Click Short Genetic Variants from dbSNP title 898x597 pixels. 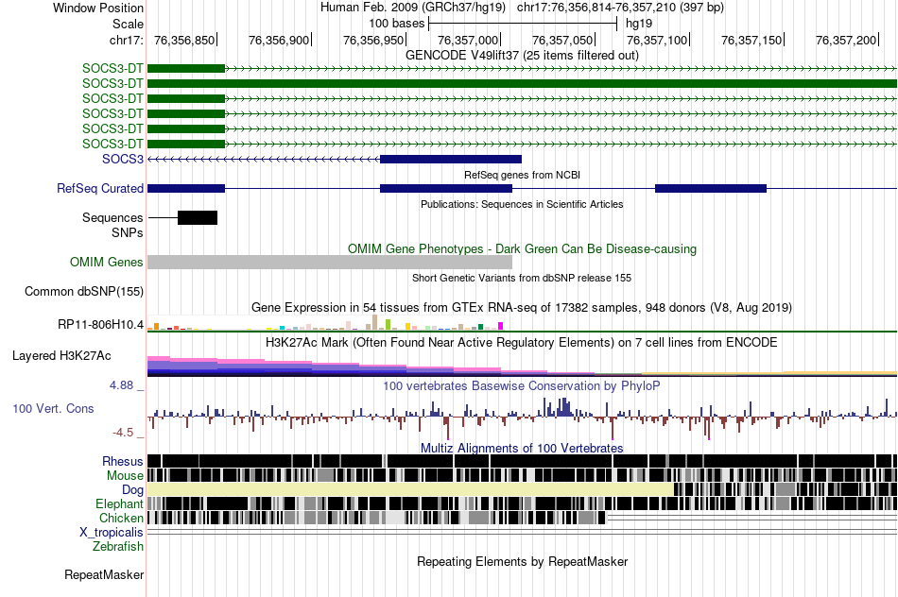[x=522, y=278]
